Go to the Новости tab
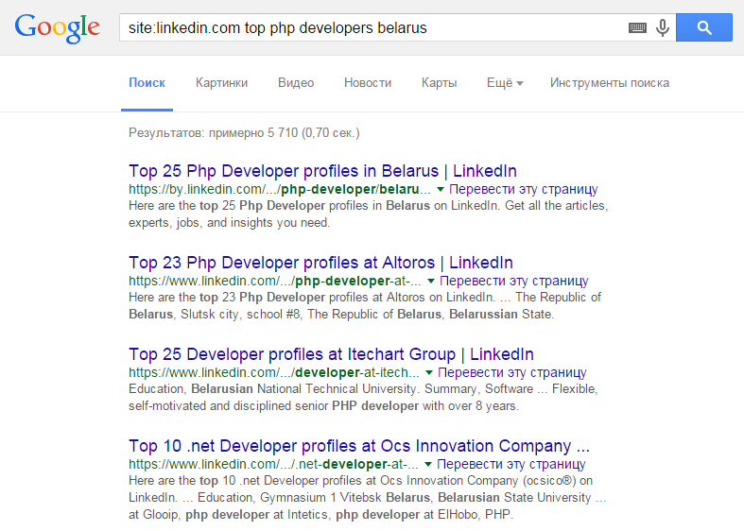 click(x=368, y=83)
